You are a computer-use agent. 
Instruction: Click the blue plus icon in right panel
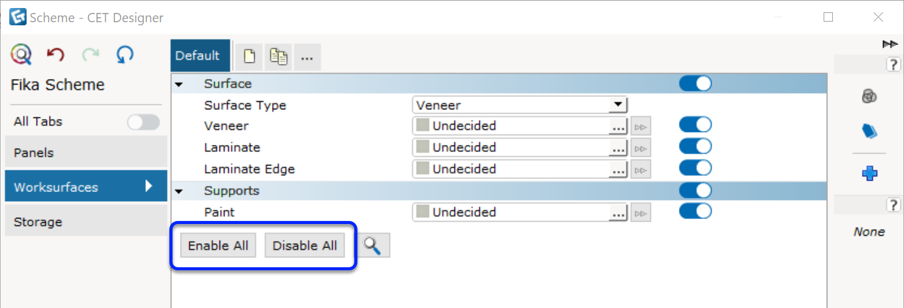[x=869, y=173]
